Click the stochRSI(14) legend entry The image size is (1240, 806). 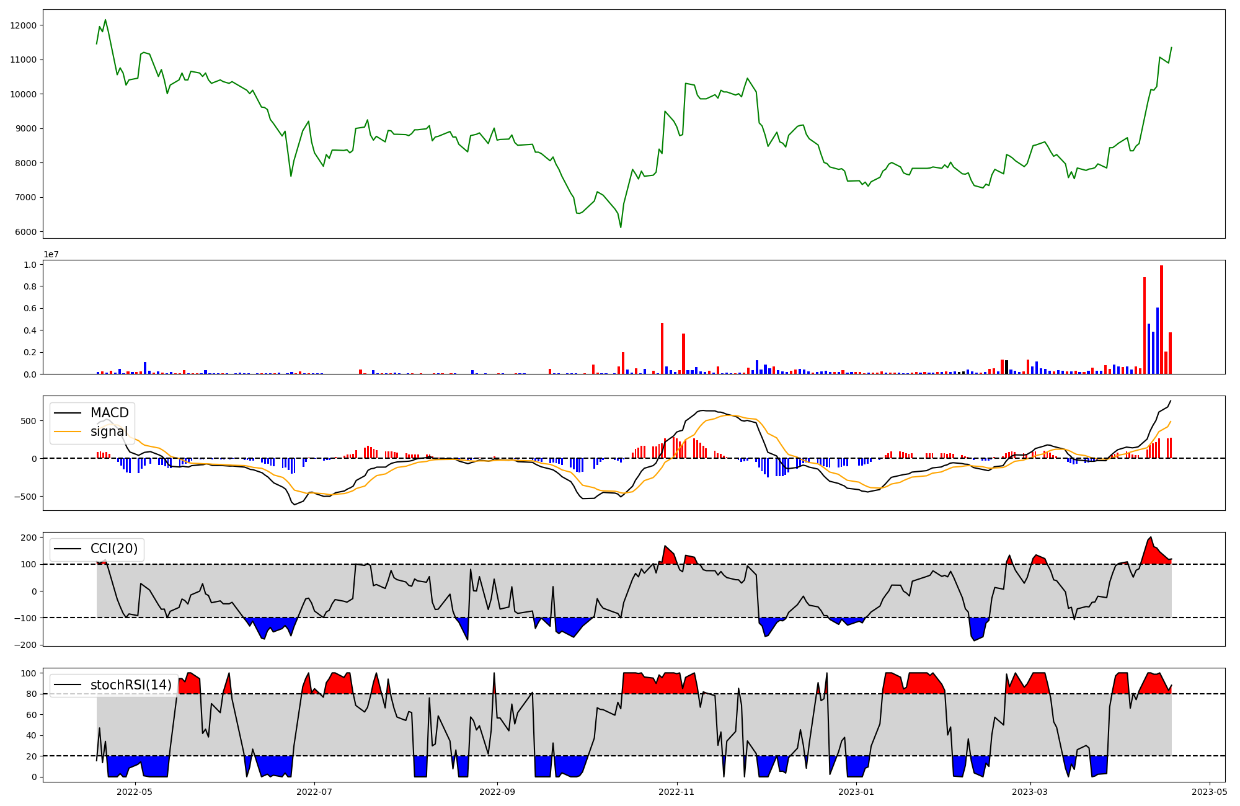coord(131,684)
